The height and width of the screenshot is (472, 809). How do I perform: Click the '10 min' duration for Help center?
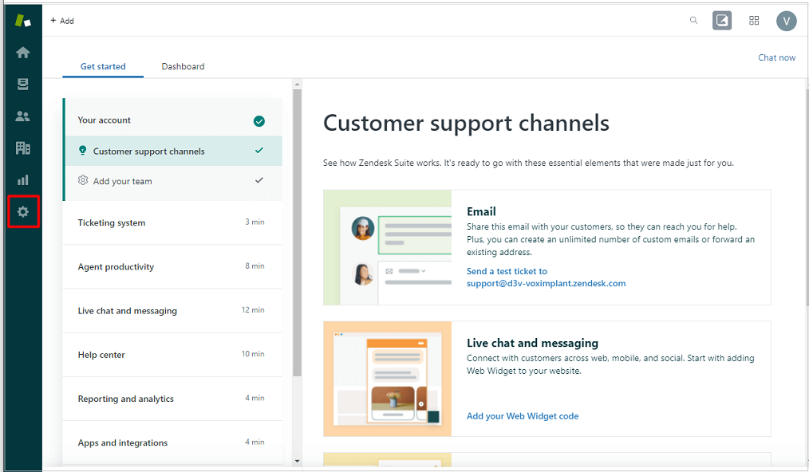(253, 353)
